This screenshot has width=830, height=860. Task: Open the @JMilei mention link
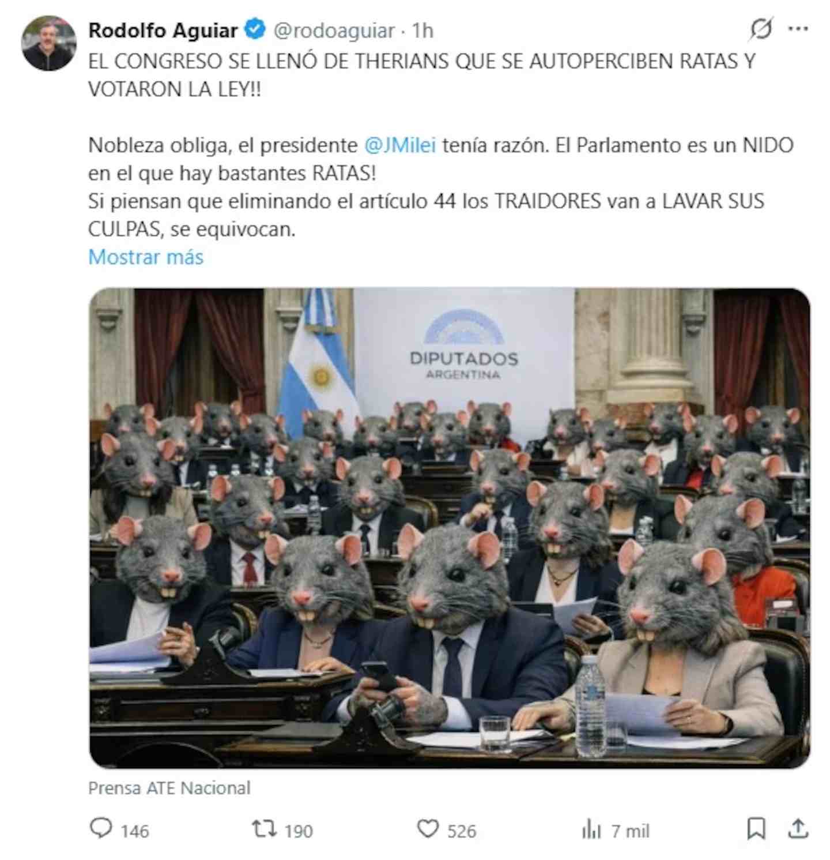(400, 145)
